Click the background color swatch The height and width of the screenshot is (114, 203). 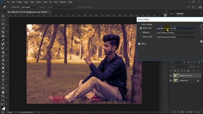click(4, 109)
